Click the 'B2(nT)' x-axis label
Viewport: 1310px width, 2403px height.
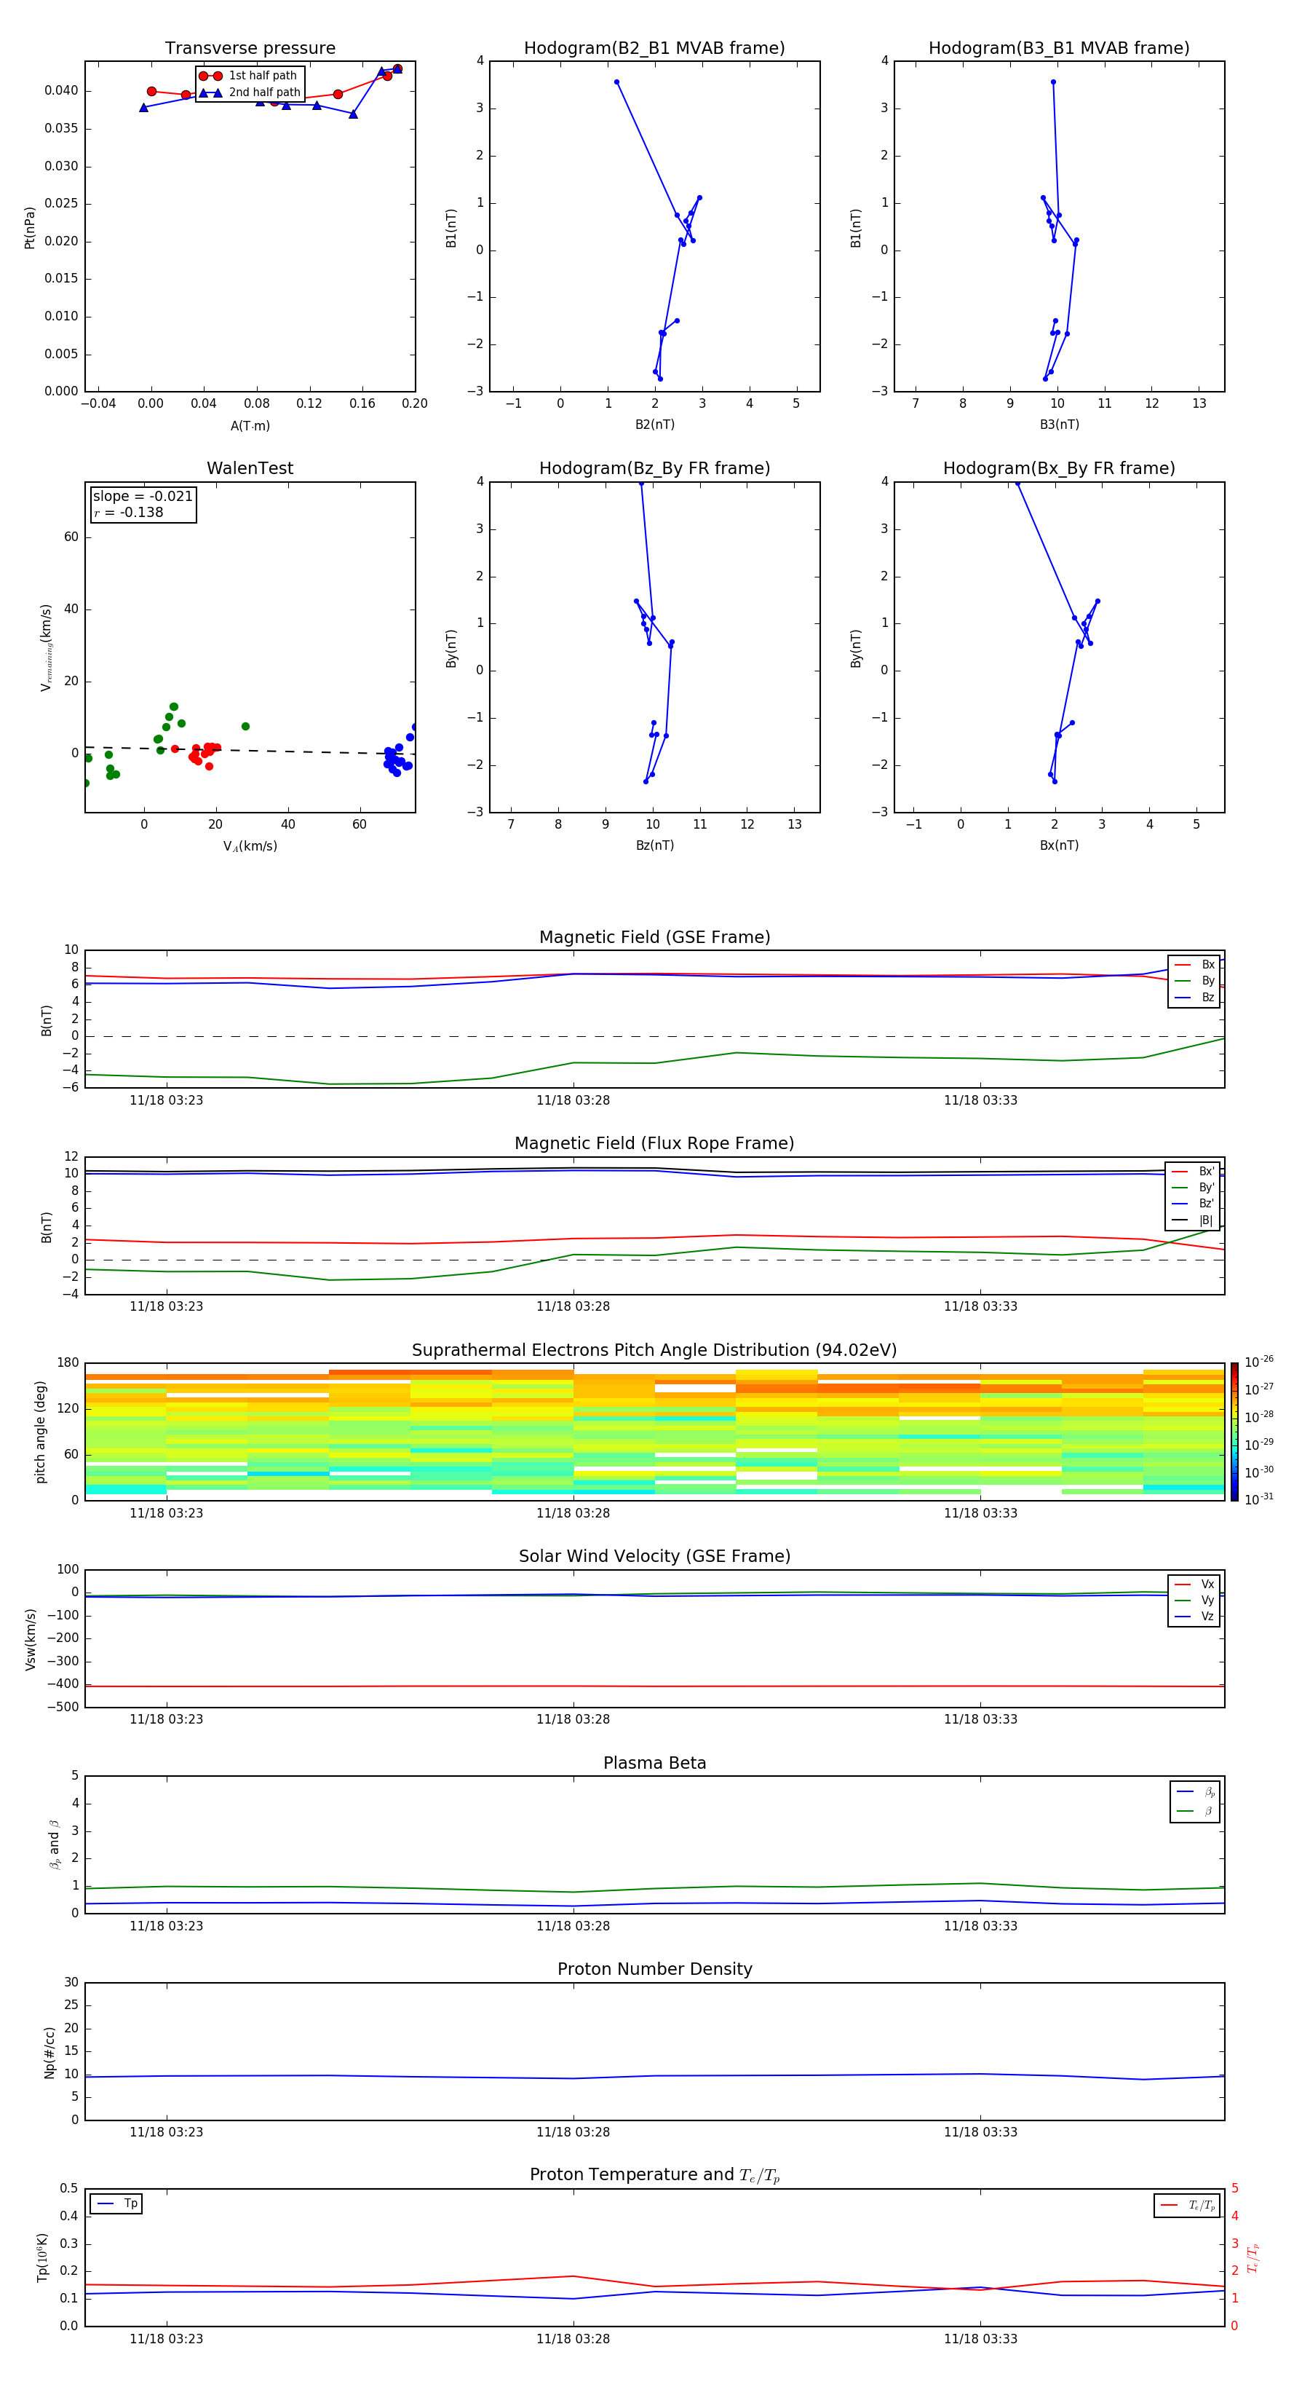click(x=654, y=425)
